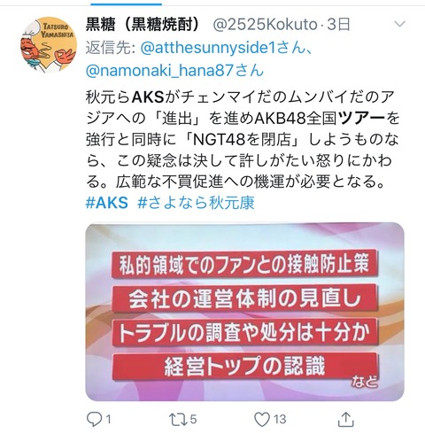Click the tweet body text about AKS

point(243,139)
